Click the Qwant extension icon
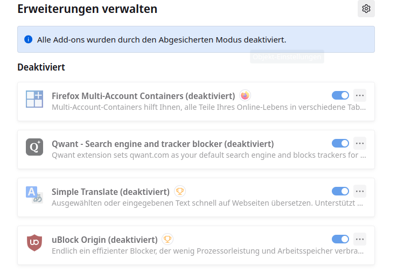The width and height of the screenshot is (404, 280). point(34,147)
